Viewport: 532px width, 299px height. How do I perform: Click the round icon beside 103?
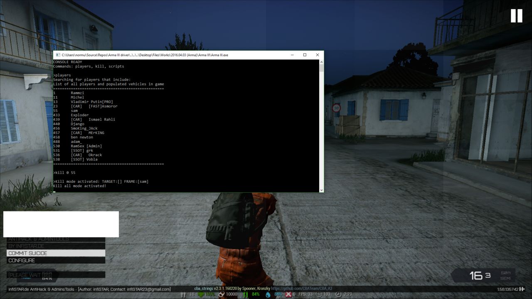pos(318,294)
